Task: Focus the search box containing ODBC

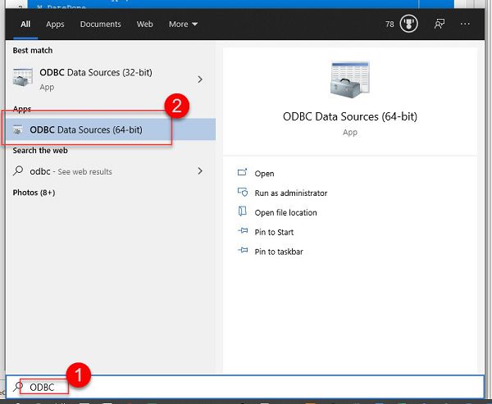Action: click(x=244, y=387)
